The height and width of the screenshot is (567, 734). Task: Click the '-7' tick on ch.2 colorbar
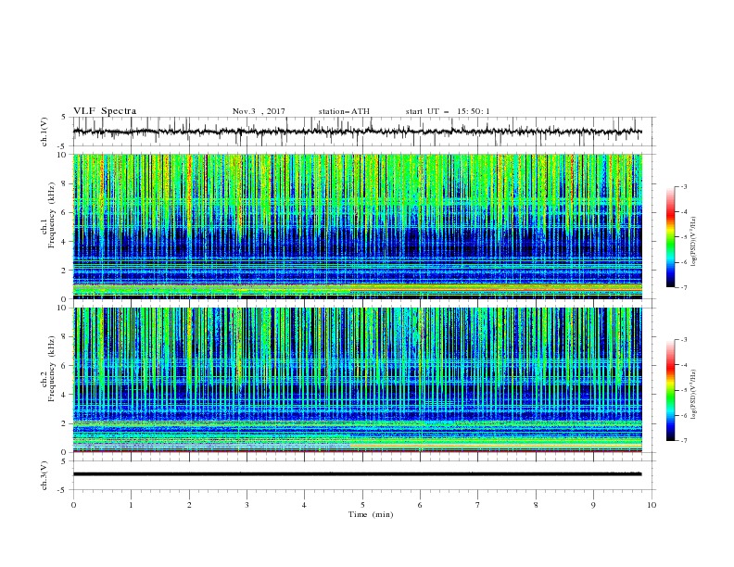(683, 441)
